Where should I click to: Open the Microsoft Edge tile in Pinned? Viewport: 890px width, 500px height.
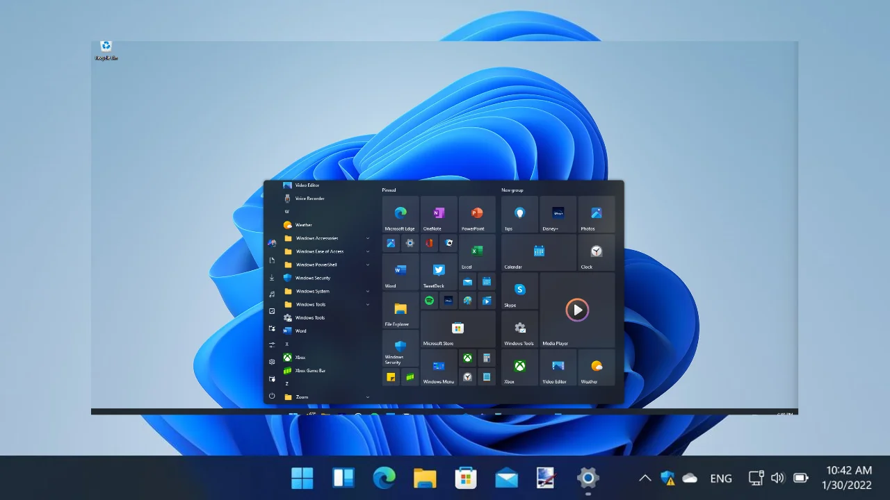click(400, 214)
